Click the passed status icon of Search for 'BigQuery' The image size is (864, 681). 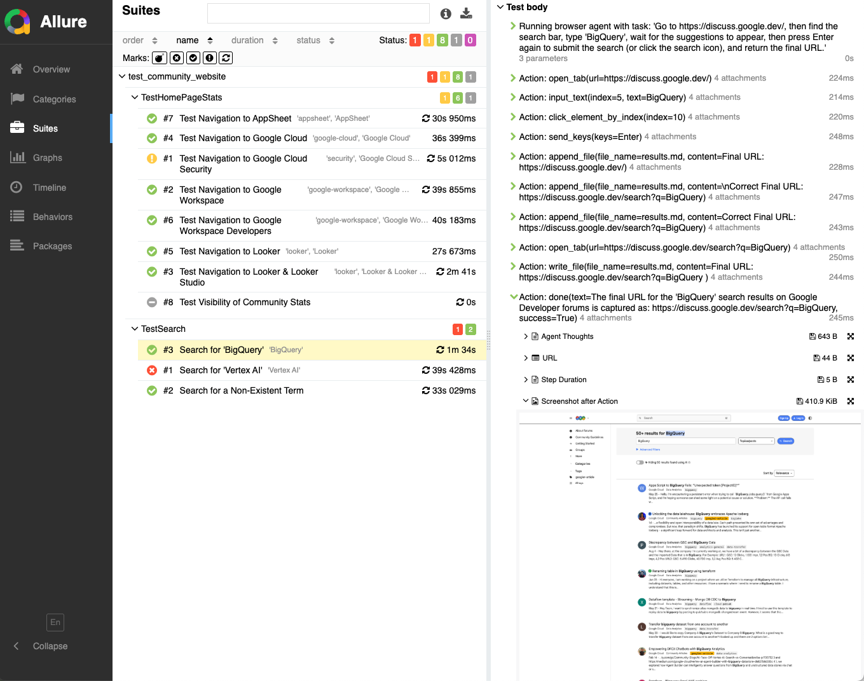[152, 350]
